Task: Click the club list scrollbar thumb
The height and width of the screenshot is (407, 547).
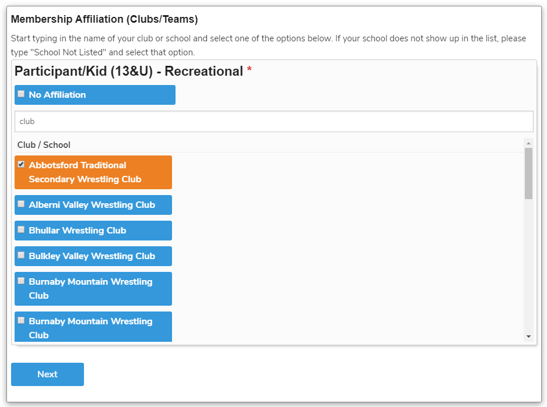Action: [x=528, y=174]
